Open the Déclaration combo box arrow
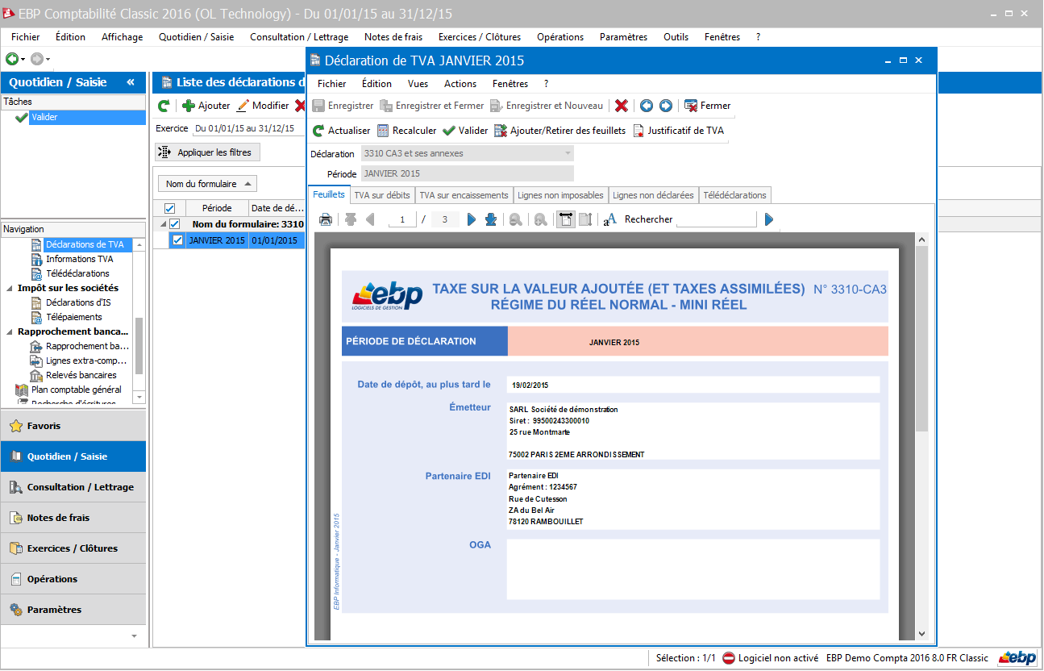The height and width of the screenshot is (671, 1044). pos(568,153)
